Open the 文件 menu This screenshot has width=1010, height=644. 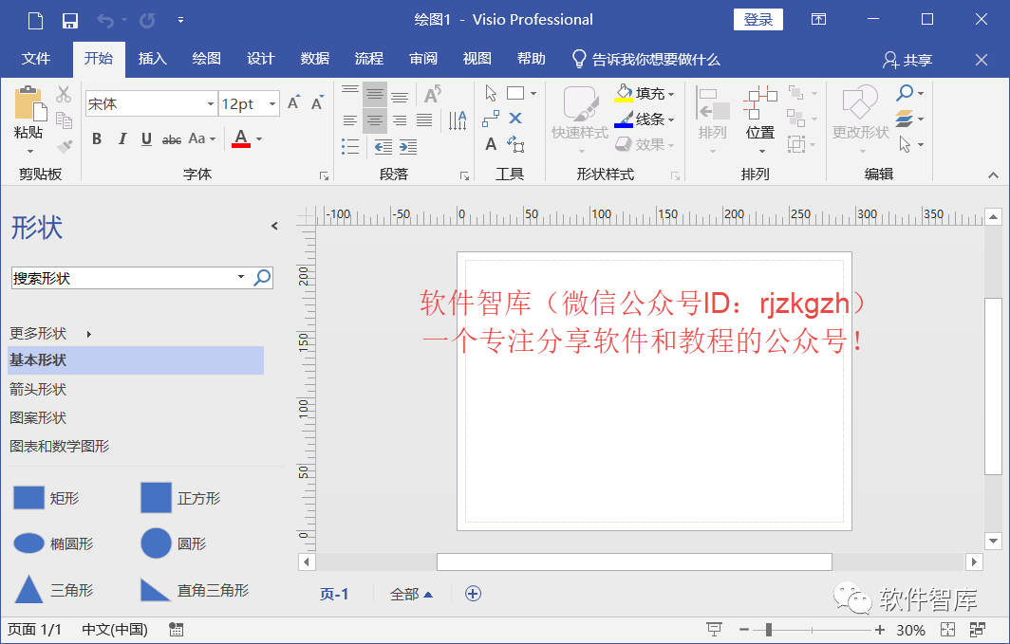36,59
